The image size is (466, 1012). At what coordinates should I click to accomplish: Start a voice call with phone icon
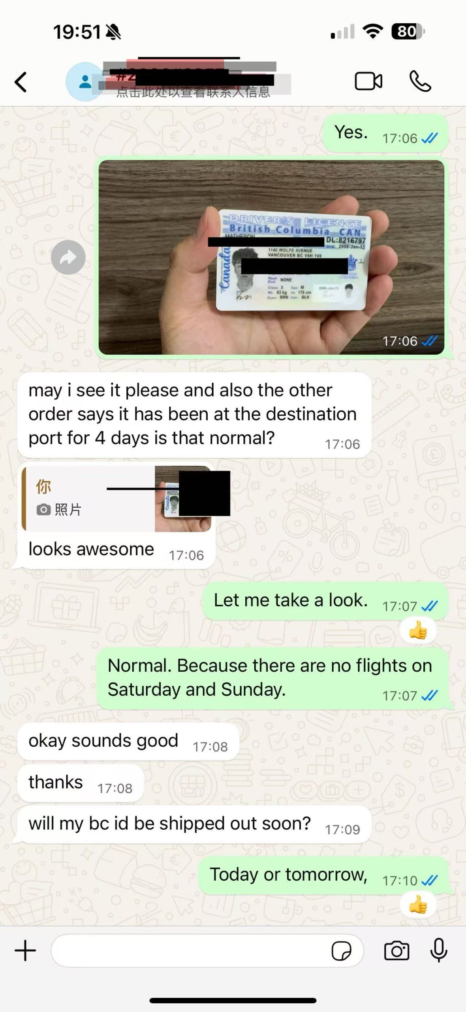pos(420,81)
